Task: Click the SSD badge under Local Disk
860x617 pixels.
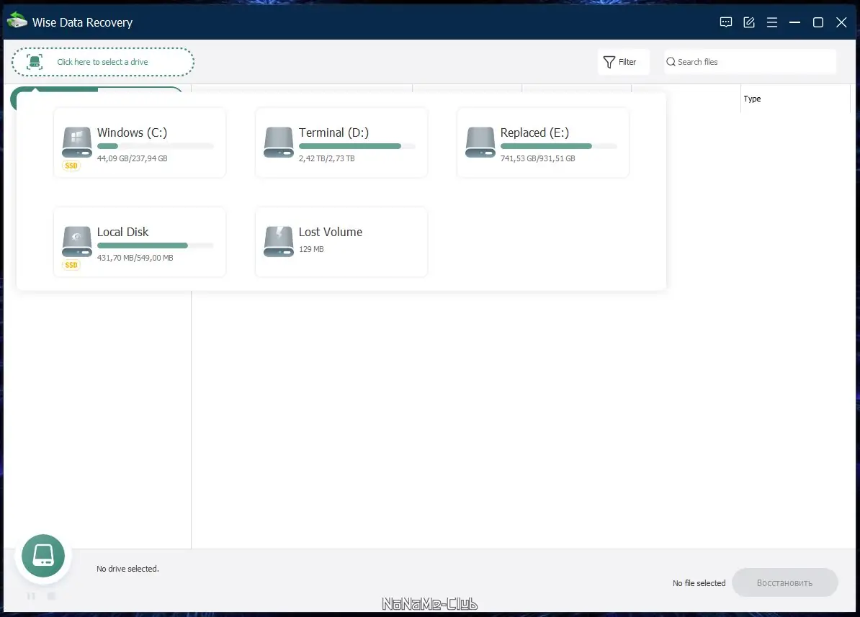Action: [71, 265]
